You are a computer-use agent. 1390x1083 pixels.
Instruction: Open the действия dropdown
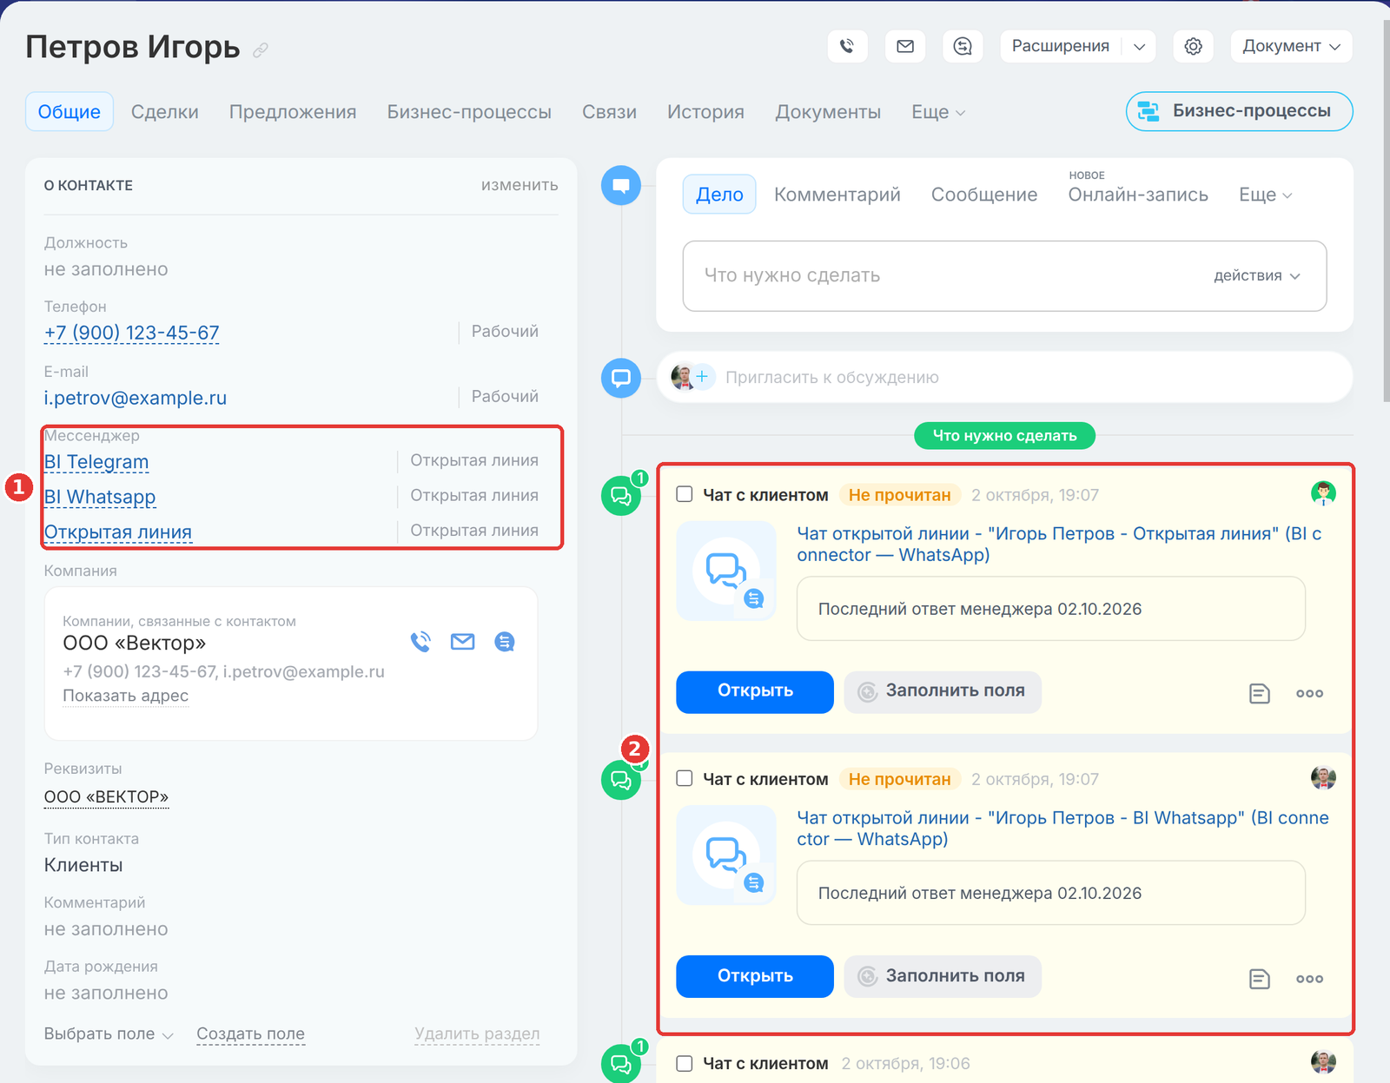1256,275
